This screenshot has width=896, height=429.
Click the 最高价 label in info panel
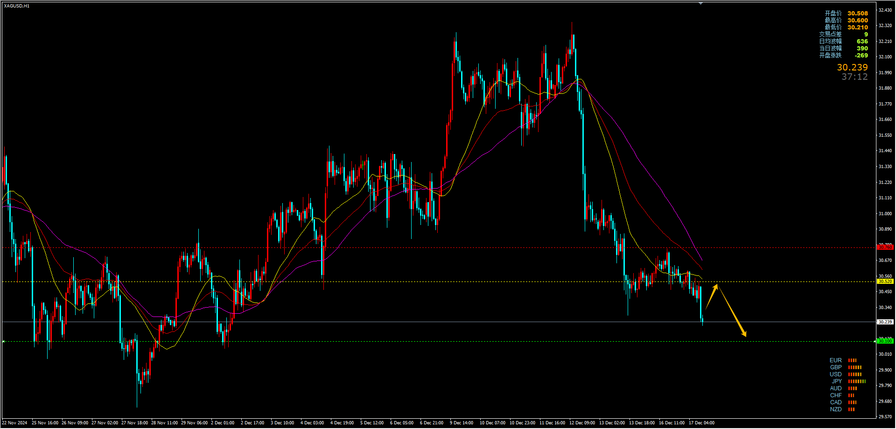point(833,21)
